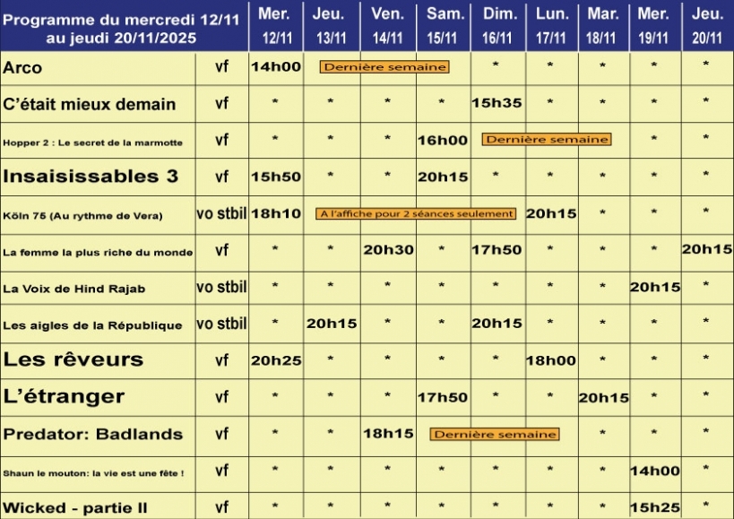Click the Jeu. 20/11 column header

(708, 25)
